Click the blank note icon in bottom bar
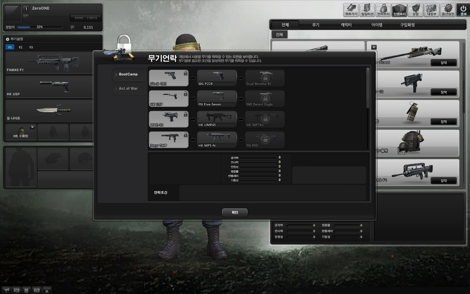This screenshot has height=294, width=470. tap(26, 290)
